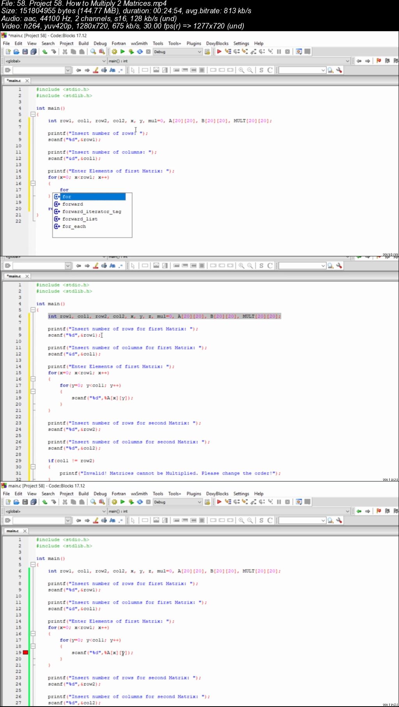
Task: Click Jump forward arrow in third frame
Action: tap(367, 511)
